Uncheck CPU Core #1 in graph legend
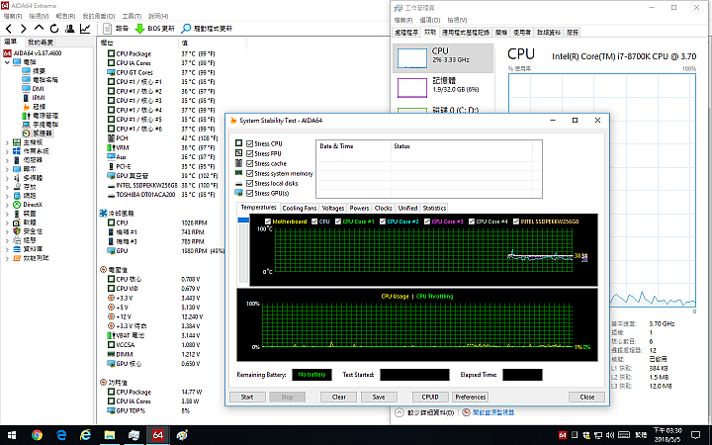Viewport: 712px width, 445px height. [338, 222]
